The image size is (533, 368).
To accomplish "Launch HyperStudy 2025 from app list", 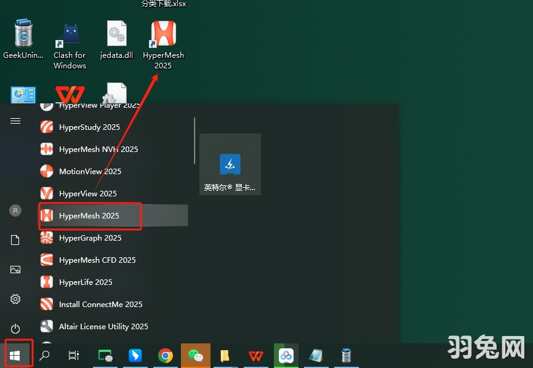I will [x=89, y=127].
